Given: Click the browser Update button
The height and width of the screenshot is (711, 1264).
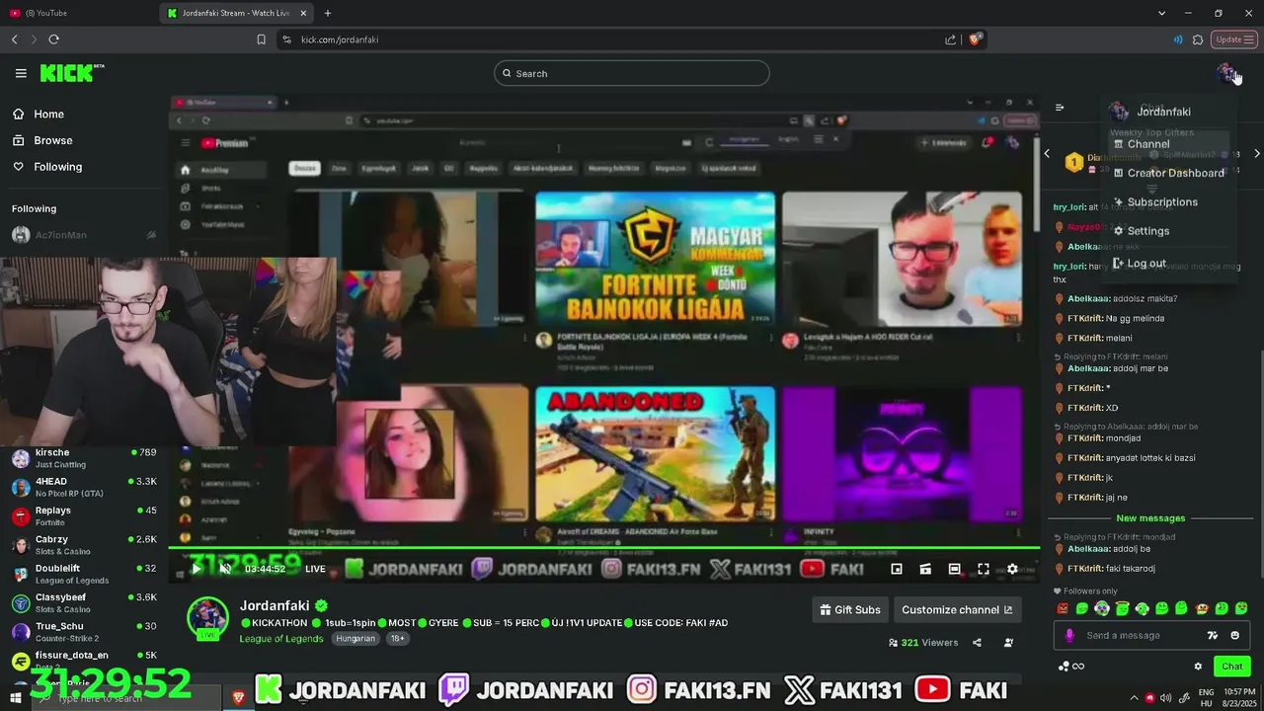Looking at the screenshot, I should pos(1235,39).
